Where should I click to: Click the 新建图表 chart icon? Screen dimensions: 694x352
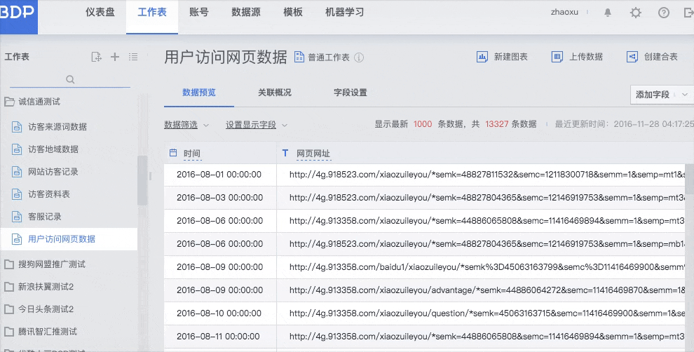pyautogui.click(x=482, y=57)
